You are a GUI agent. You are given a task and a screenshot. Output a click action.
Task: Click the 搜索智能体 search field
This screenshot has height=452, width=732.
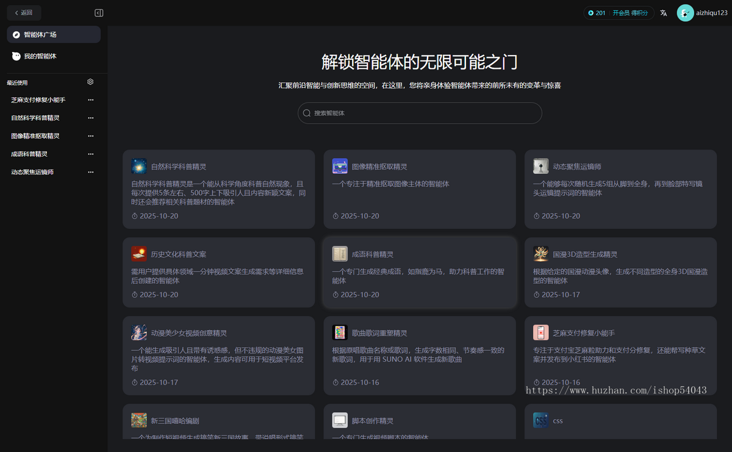pyautogui.click(x=419, y=113)
